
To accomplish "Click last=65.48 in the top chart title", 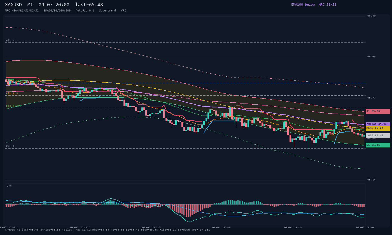I will coord(89,5).
